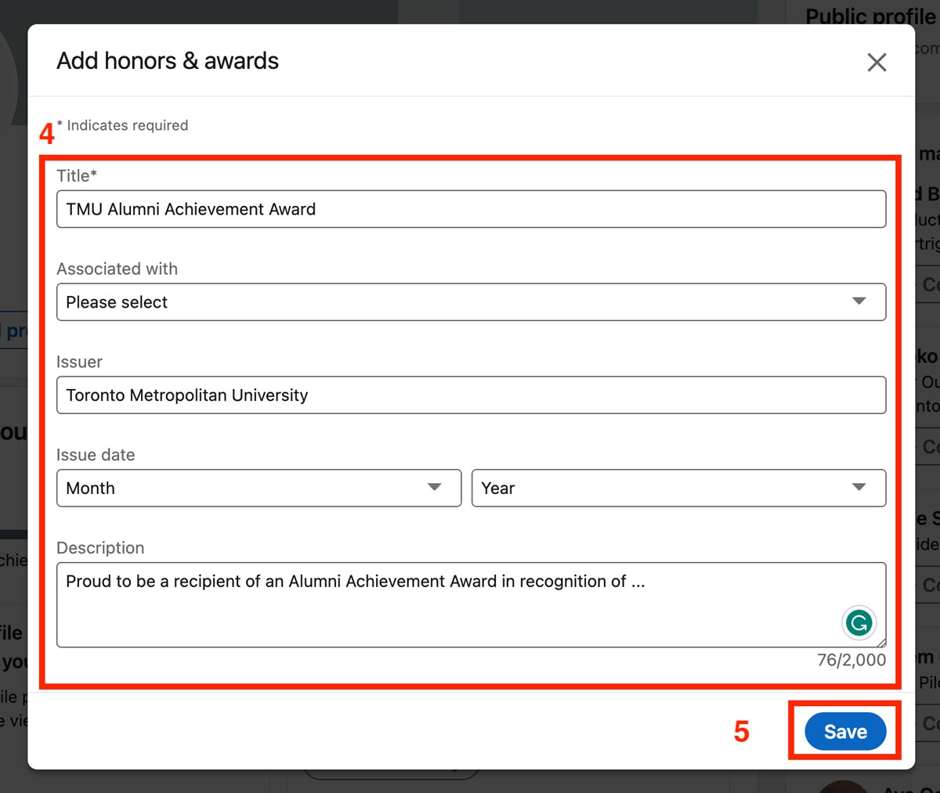The image size is (940, 793).
Task: Save the new honors & awards entry
Action: pyautogui.click(x=844, y=730)
